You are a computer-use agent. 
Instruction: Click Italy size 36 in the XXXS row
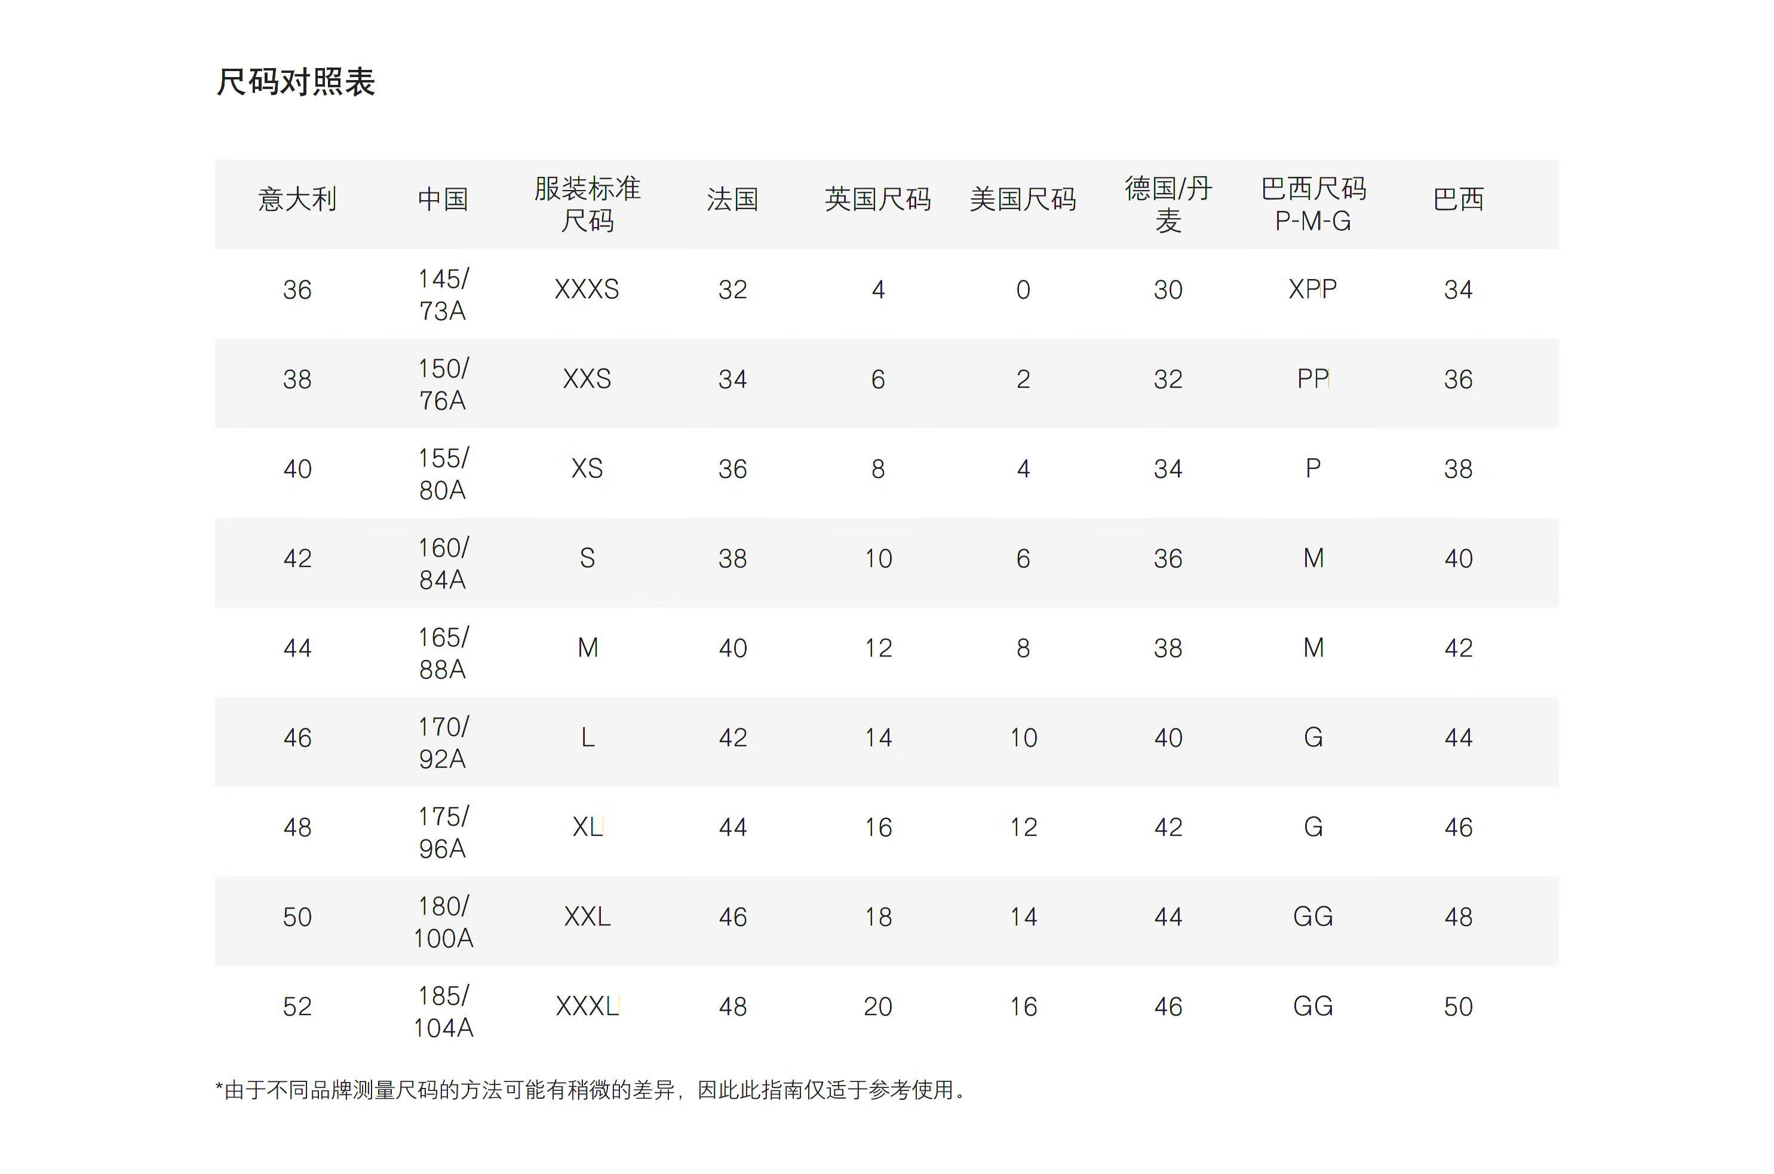(297, 290)
